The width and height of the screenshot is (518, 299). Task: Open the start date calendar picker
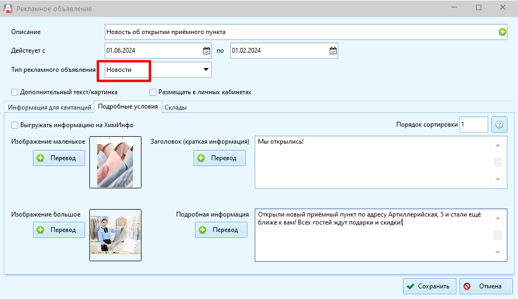pyautogui.click(x=206, y=51)
